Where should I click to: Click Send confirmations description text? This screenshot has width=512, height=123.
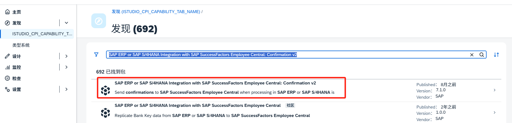(x=224, y=92)
